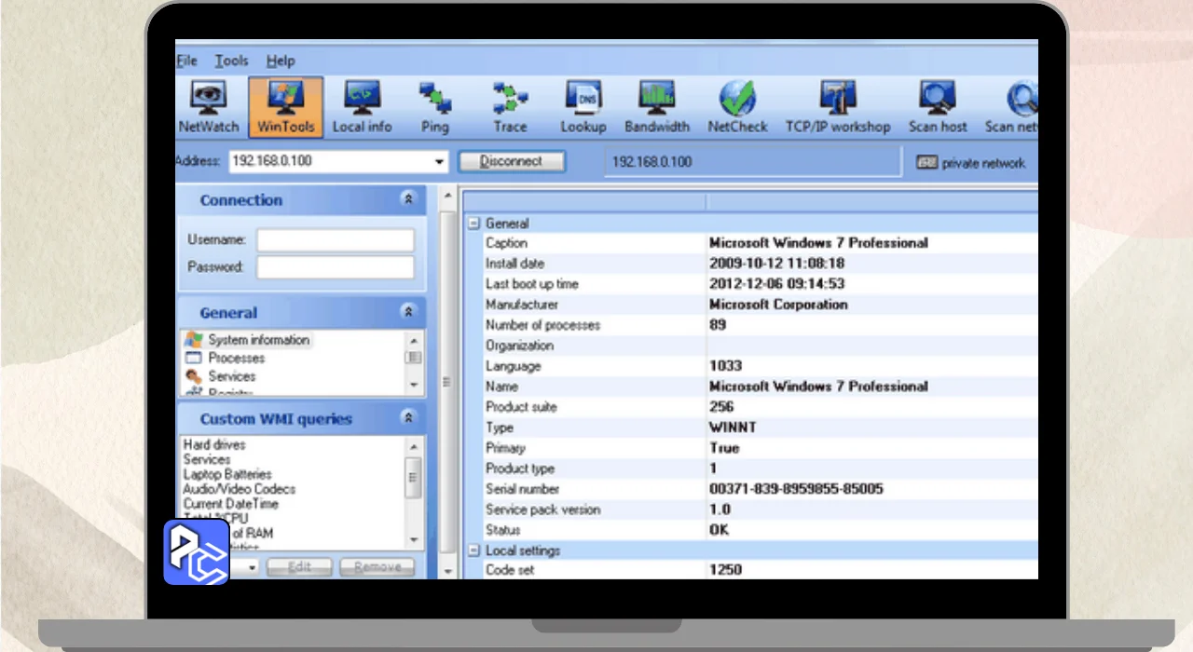Open the Lookup DNS tool

[x=583, y=107]
